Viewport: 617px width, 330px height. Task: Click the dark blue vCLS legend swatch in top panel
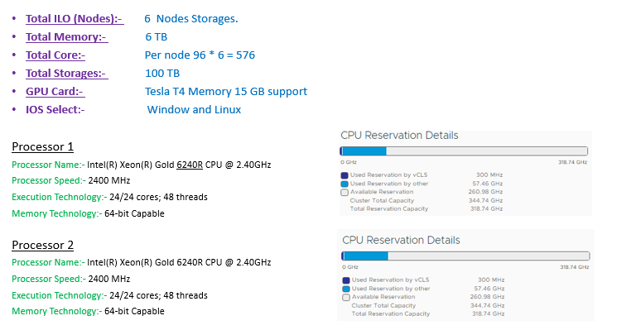point(345,175)
